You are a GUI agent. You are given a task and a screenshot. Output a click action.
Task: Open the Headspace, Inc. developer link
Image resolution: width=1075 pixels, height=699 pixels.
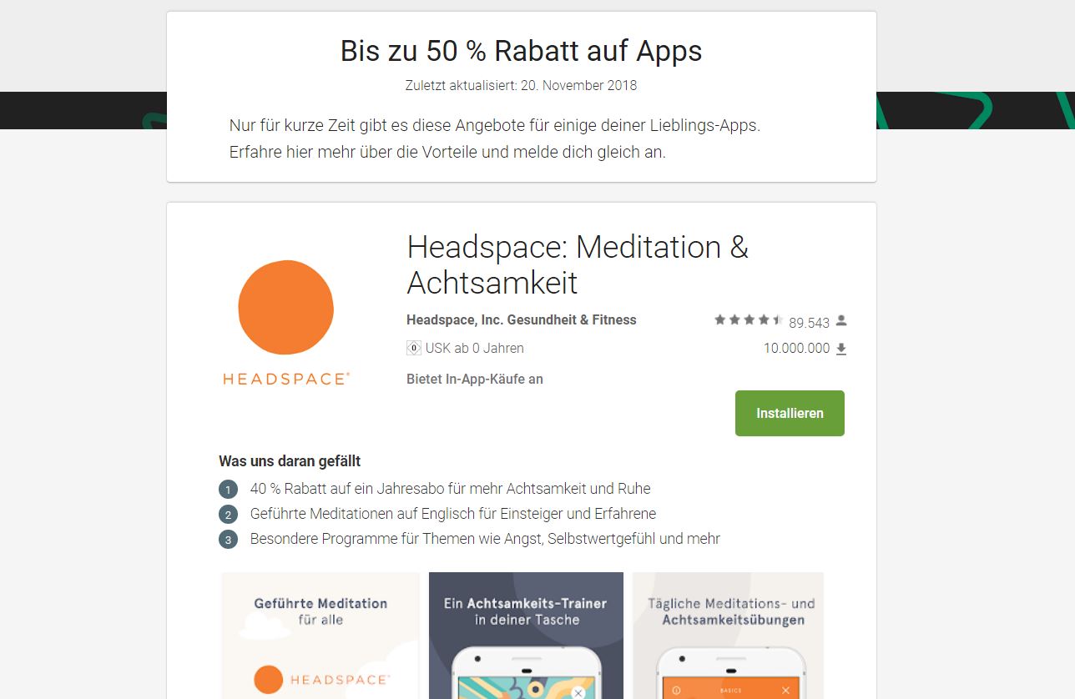pos(455,320)
